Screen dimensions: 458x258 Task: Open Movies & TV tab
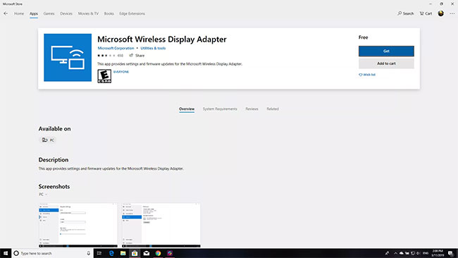coord(88,13)
